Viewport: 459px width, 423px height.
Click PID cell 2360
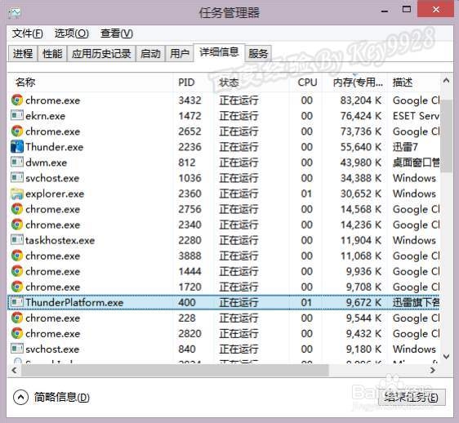pyautogui.click(x=189, y=194)
